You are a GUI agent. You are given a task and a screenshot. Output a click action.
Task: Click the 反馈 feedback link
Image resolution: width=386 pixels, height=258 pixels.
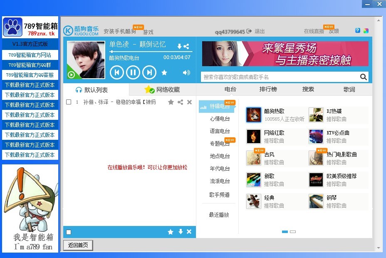pyautogui.click(x=334, y=31)
